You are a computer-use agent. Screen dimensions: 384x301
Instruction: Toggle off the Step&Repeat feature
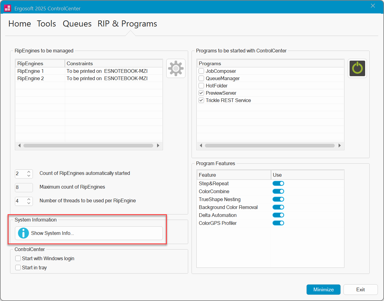click(x=278, y=183)
